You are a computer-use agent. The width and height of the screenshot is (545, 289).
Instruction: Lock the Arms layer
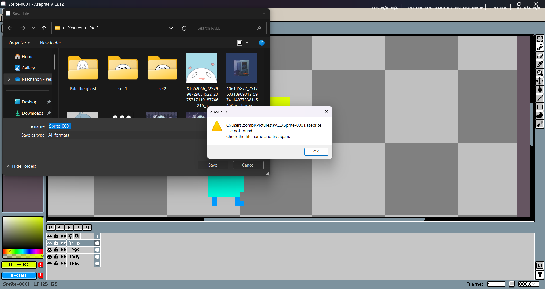click(x=56, y=243)
